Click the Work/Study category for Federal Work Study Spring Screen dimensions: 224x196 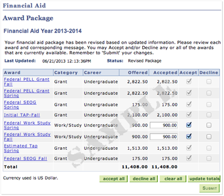pyautogui.click(x=68, y=125)
